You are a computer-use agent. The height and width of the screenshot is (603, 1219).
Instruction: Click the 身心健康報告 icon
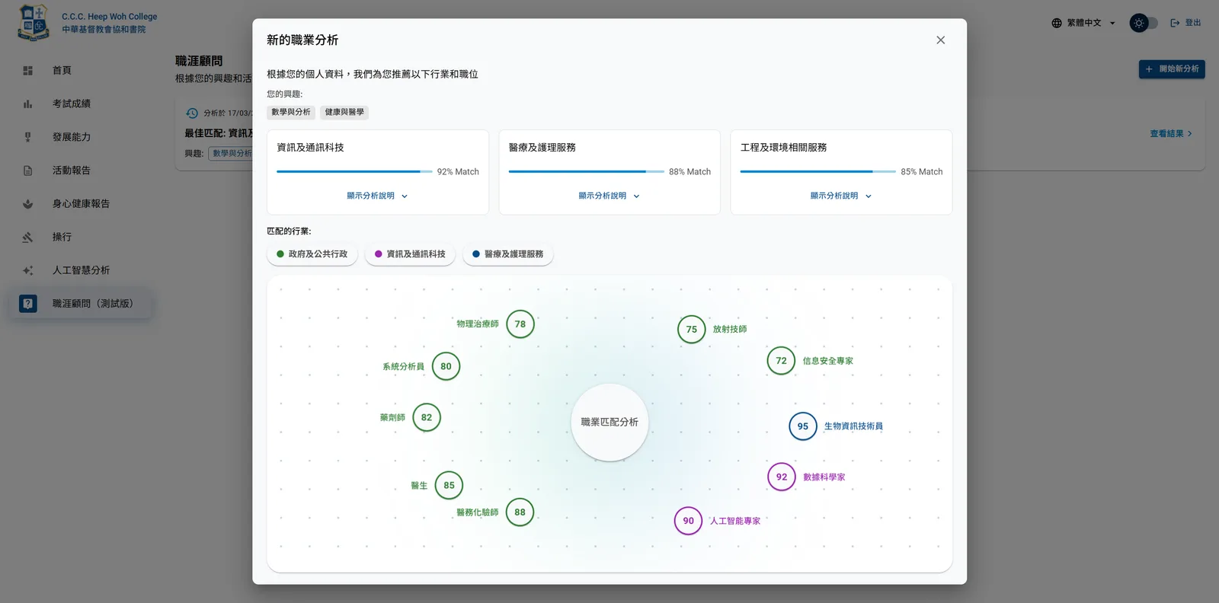[x=28, y=204]
